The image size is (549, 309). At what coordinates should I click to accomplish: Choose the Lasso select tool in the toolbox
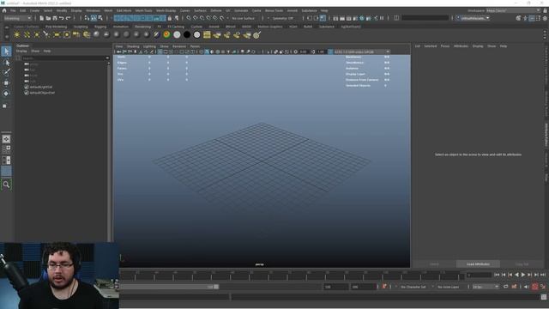click(6, 63)
